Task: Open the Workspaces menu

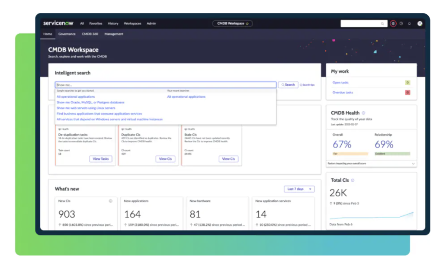Action: (132, 23)
